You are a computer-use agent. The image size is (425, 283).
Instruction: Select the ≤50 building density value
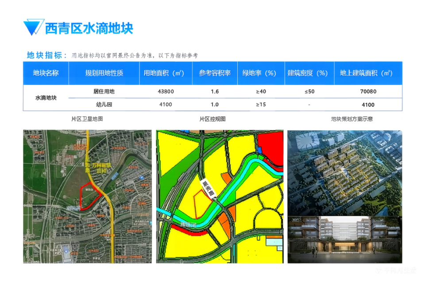[309, 92]
